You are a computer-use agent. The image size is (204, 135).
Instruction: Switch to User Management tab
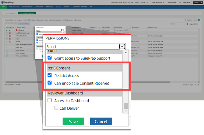[11, 13]
